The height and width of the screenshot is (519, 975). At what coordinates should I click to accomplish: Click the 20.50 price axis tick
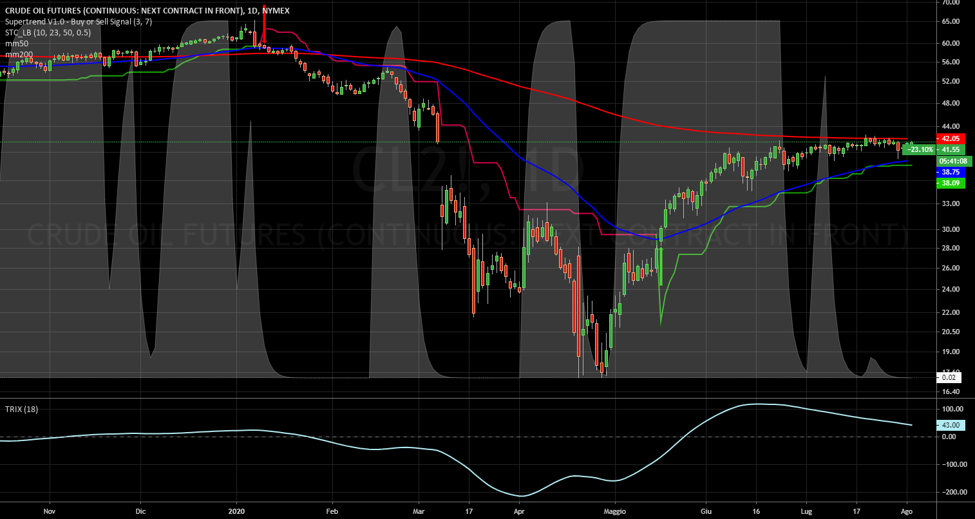tap(951, 332)
